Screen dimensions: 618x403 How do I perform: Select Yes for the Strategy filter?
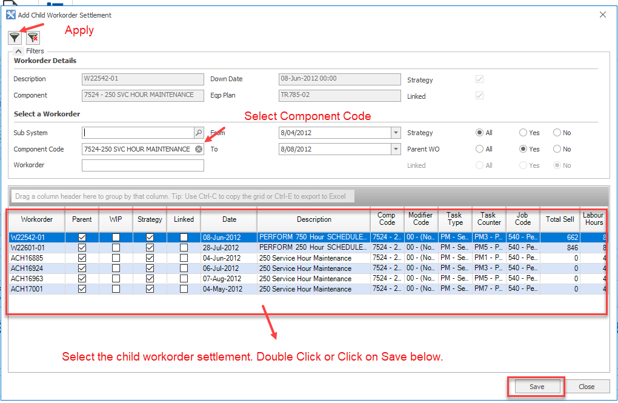point(522,132)
